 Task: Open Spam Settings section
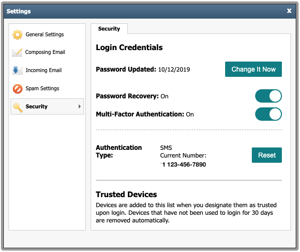point(42,88)
